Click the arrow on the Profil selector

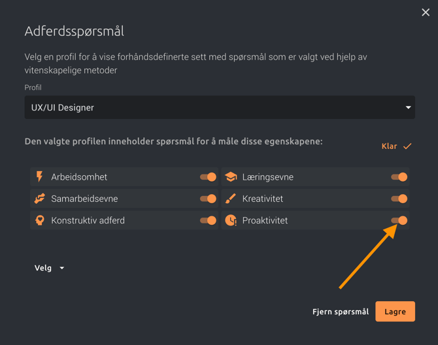pos(408,107)
